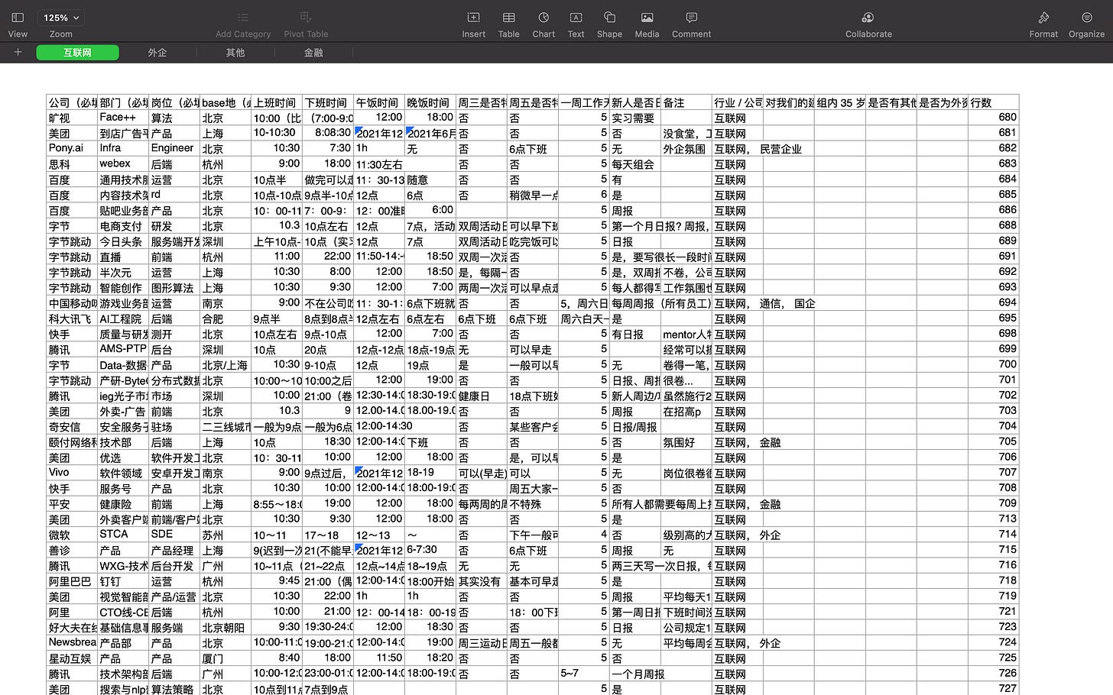Select row number 727 cell
Screen dimensions: 1113x695
click(x=994, y=688)
